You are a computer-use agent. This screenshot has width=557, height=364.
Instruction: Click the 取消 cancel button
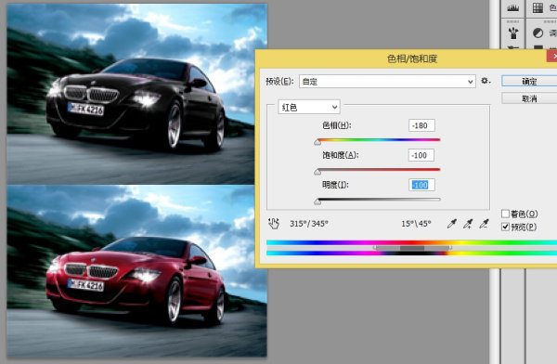click(529, 98)
